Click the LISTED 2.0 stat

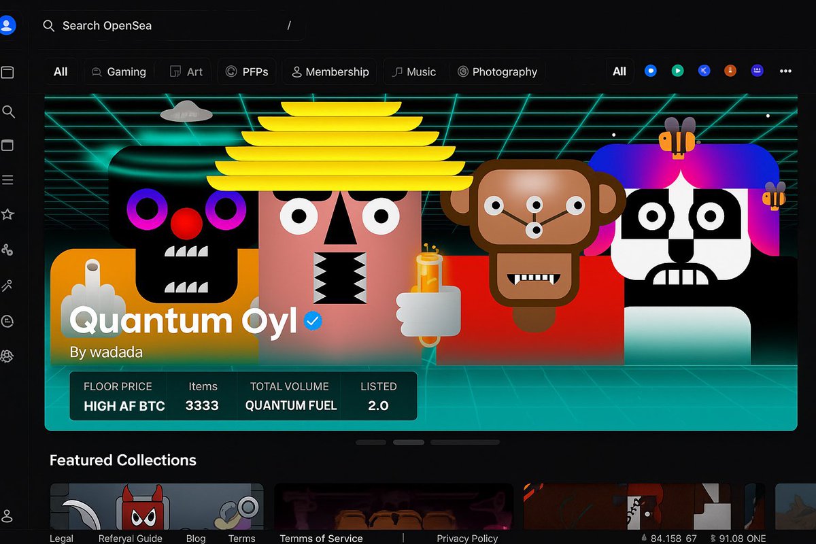click(x=378, y=396)
